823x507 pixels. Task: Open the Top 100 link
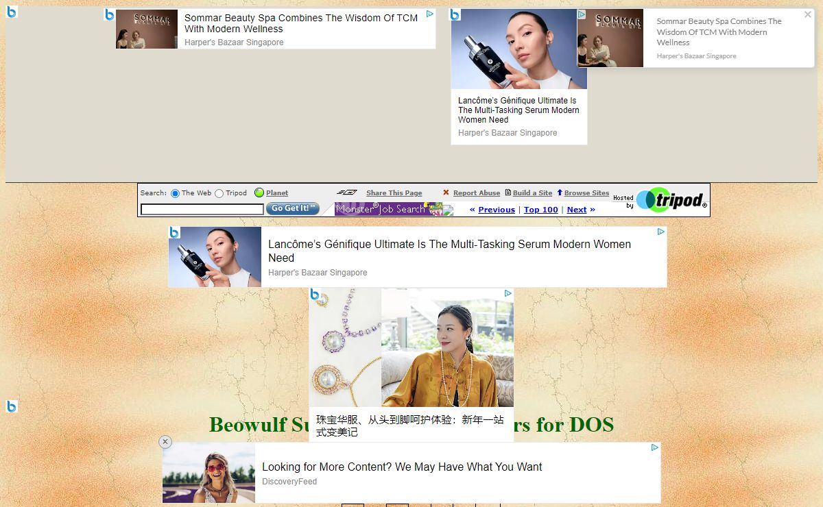pos(541,210)
